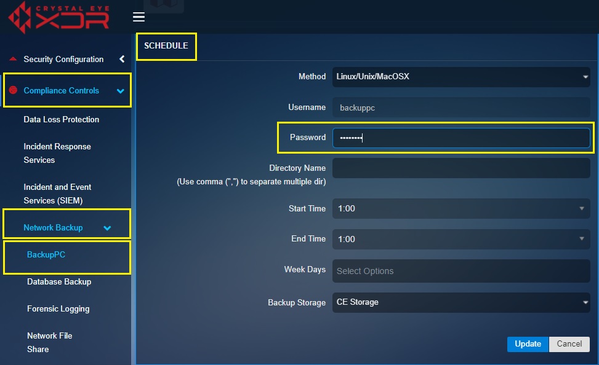This screenshot has height=365, width=599.
Task: Open the Week Days select options field
Action: pyautogui.click(x=461, y=271)
